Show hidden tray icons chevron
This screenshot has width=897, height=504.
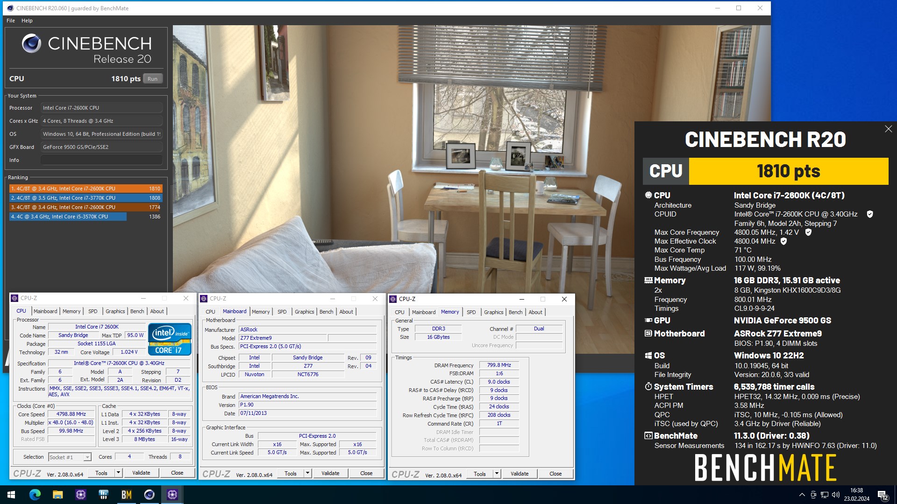[802, 495]
